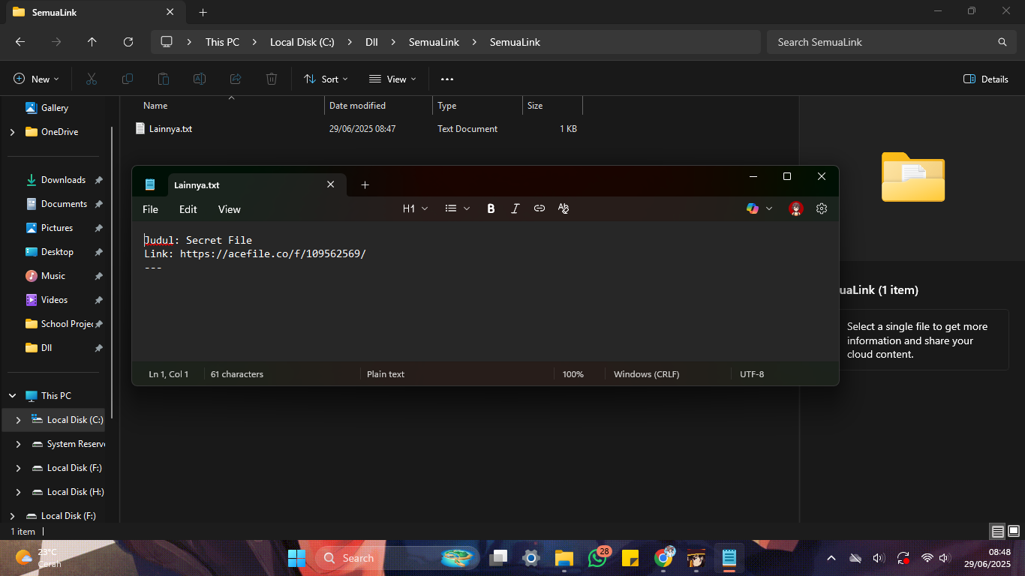
Task: Switch to large thumbnails via status bar icon
Action: pos(1014,531)
